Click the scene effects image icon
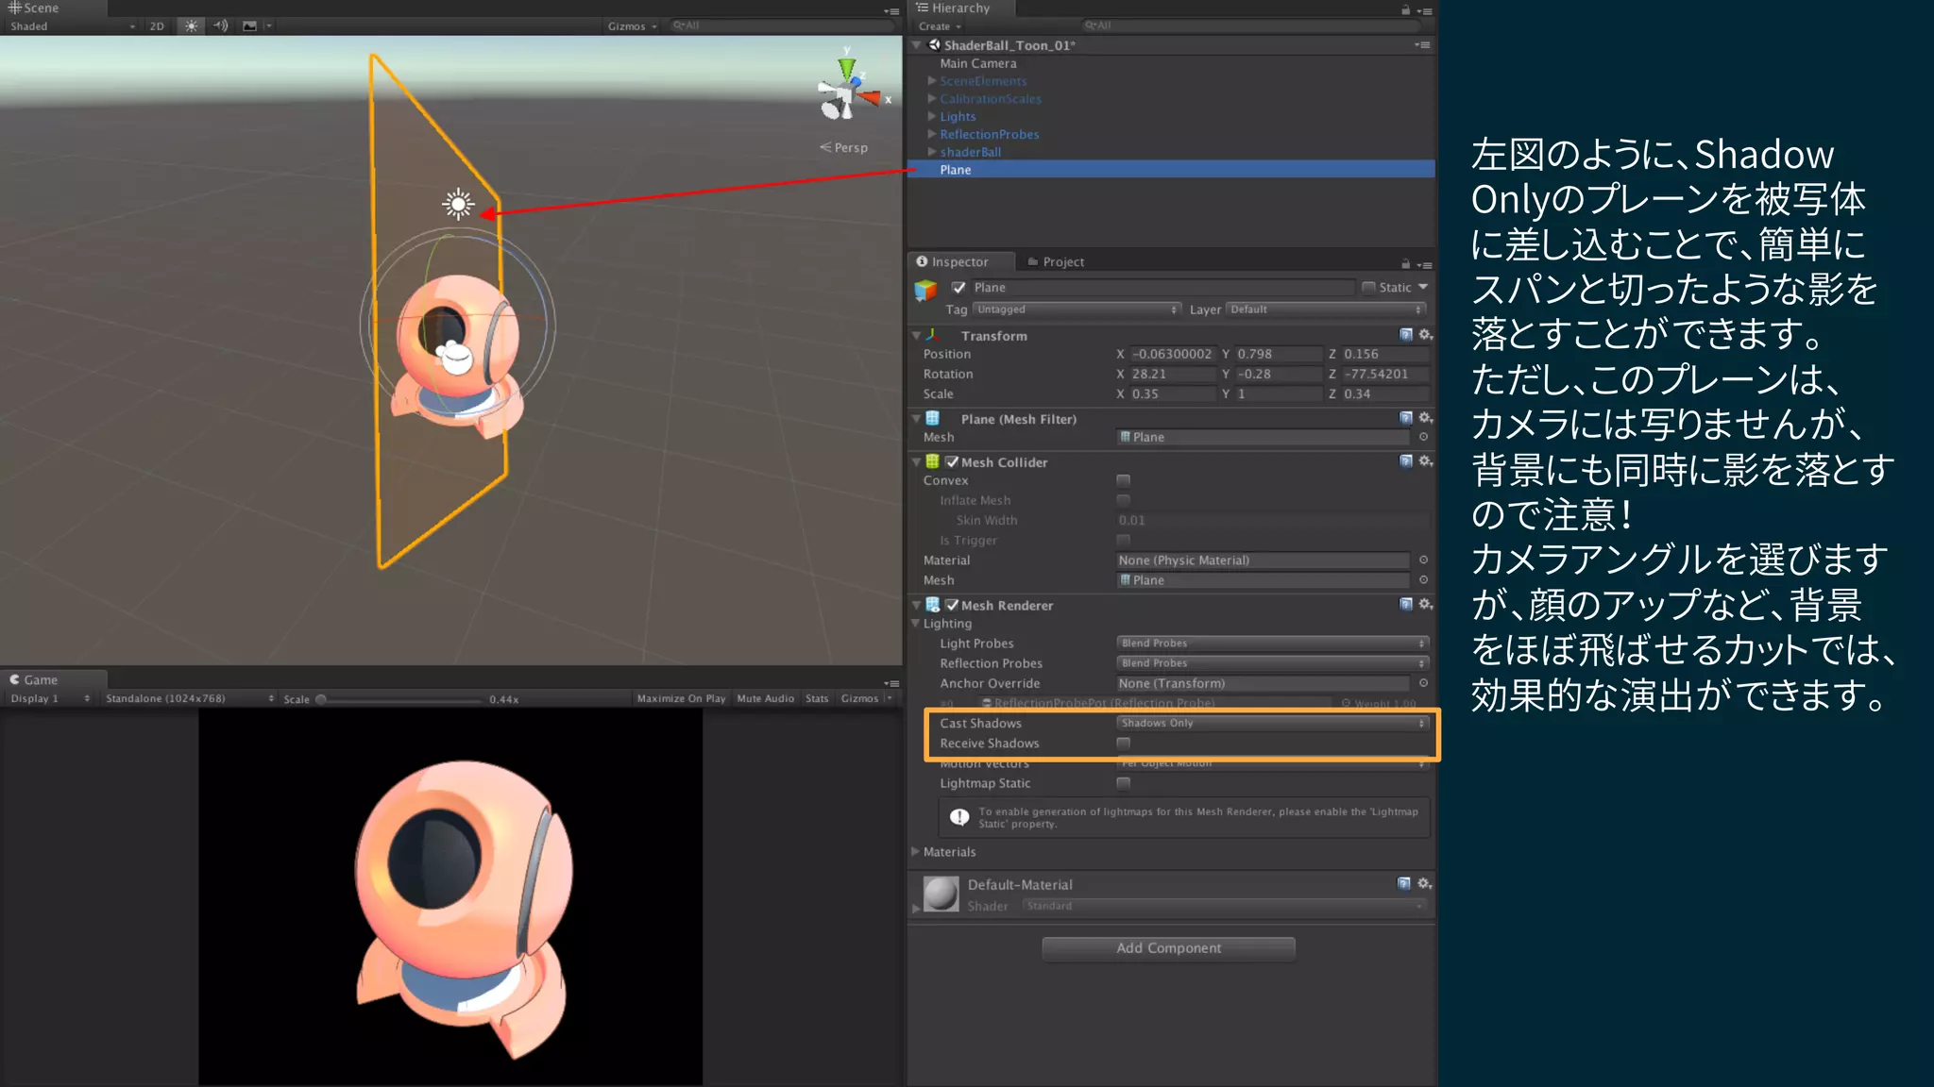Viewport: 1934px width, 1087px height. pos(250,26)
